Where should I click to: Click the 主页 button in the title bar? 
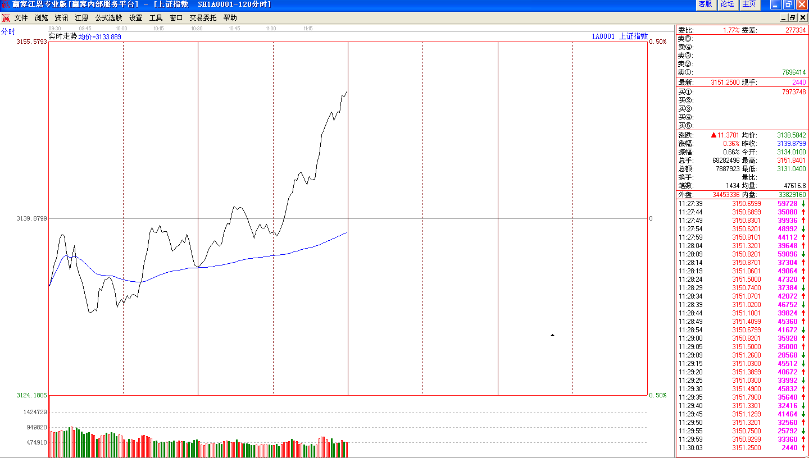coord(749,4)
